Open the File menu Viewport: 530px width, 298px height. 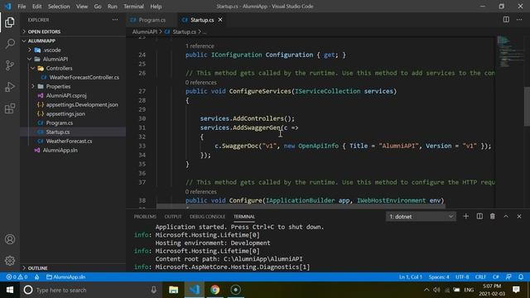click(x=22, y=7)
